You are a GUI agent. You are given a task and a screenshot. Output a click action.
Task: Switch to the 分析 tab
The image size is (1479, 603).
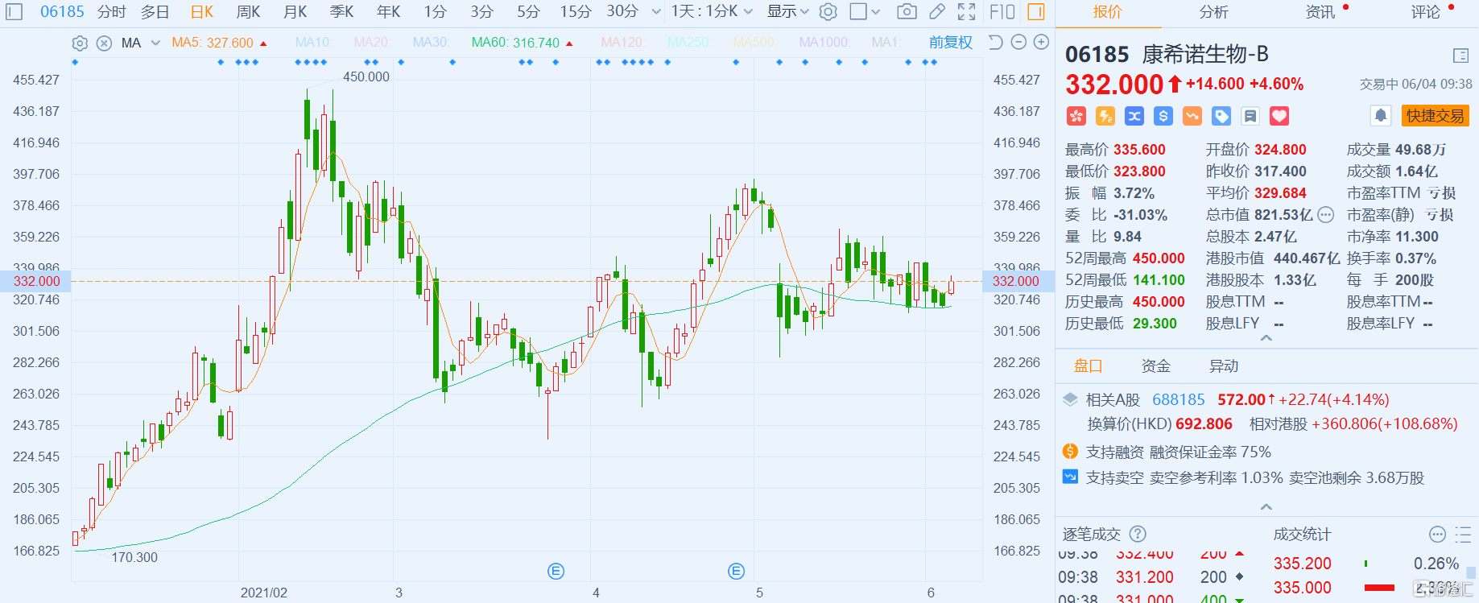[x=1213, y=12]
